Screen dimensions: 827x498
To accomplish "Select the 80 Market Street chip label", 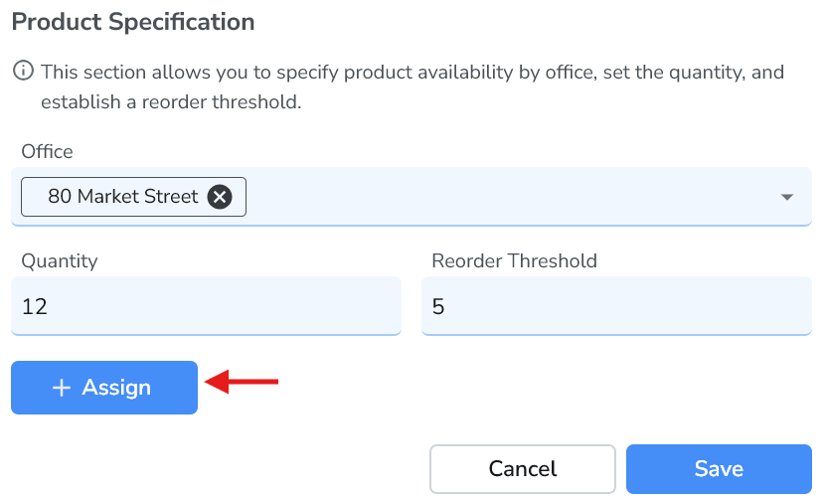I will tap(122, 197).
